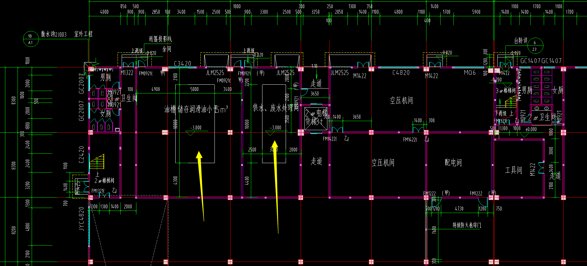Viewport: 587px width, 266px height.
Task: Select the 工具间 room label
Action: tap(513, 170)
